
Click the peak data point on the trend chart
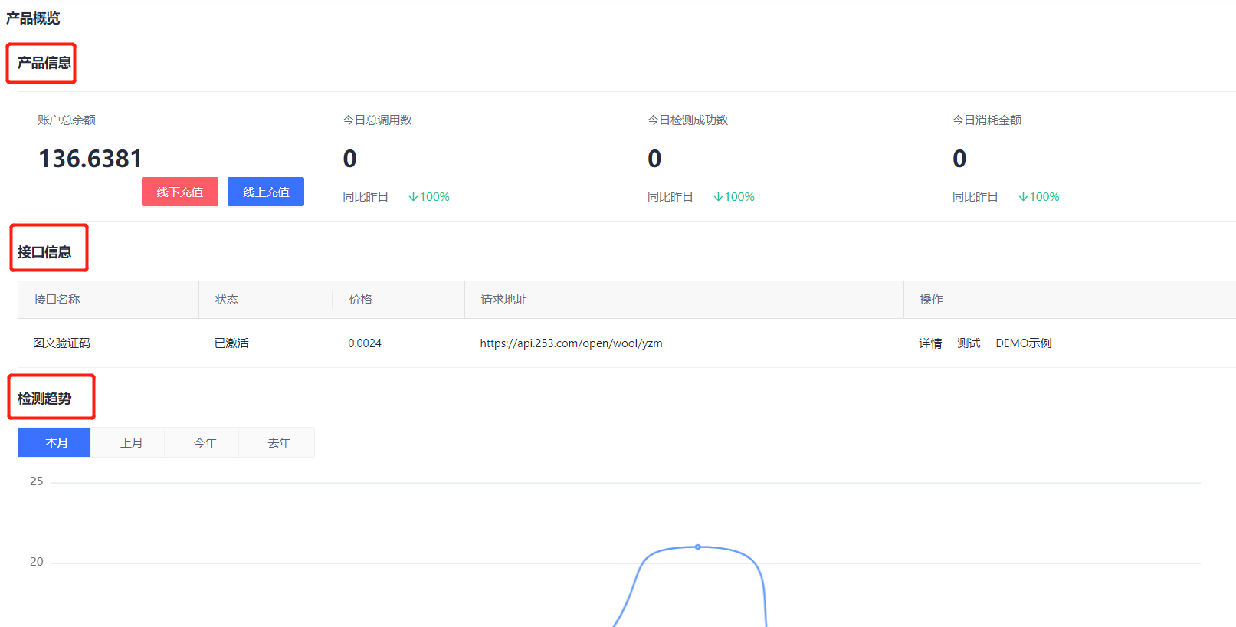pyautogui.click(x=697, y=547)
